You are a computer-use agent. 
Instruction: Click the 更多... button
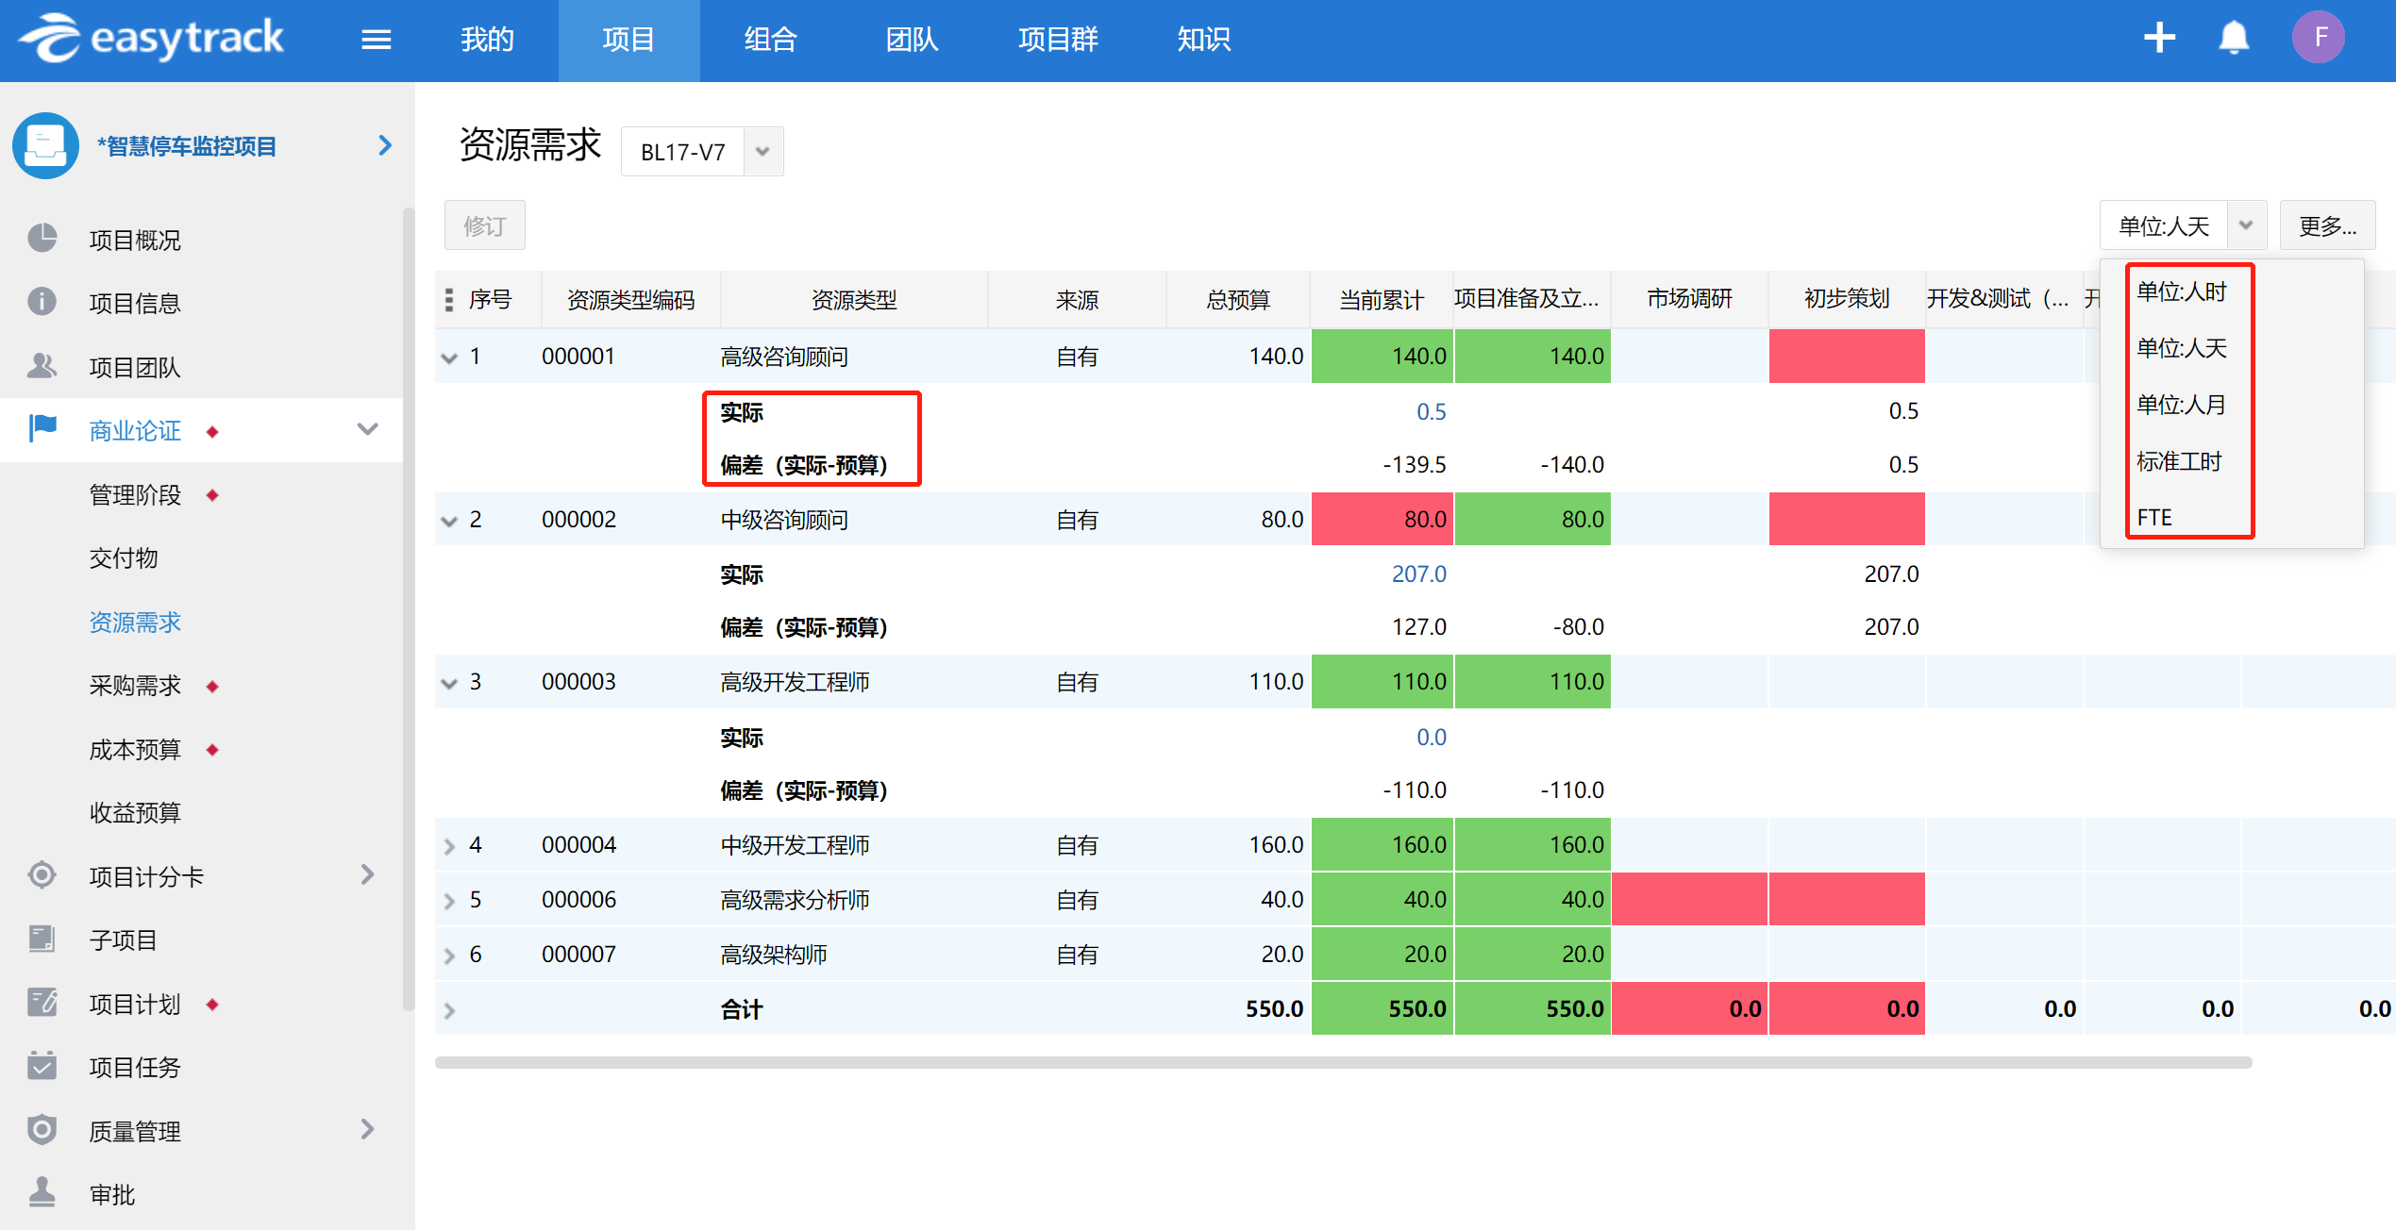(x=2326, y=226)
